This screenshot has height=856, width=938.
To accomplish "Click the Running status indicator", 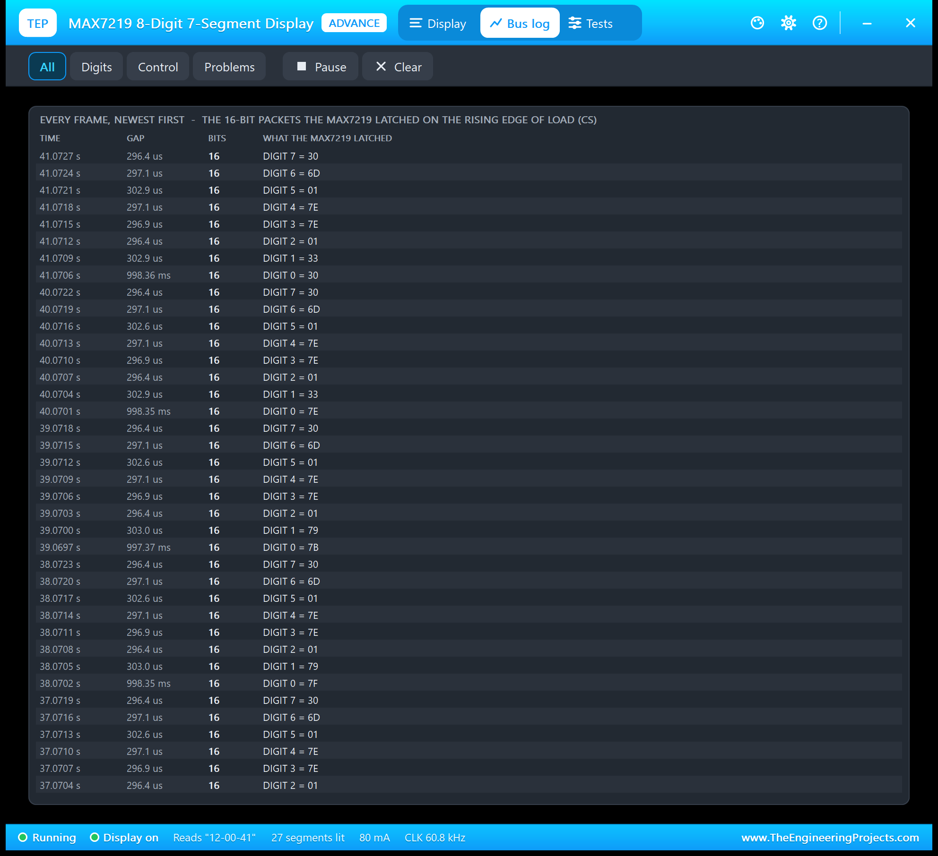I will (x=47, y=838).
